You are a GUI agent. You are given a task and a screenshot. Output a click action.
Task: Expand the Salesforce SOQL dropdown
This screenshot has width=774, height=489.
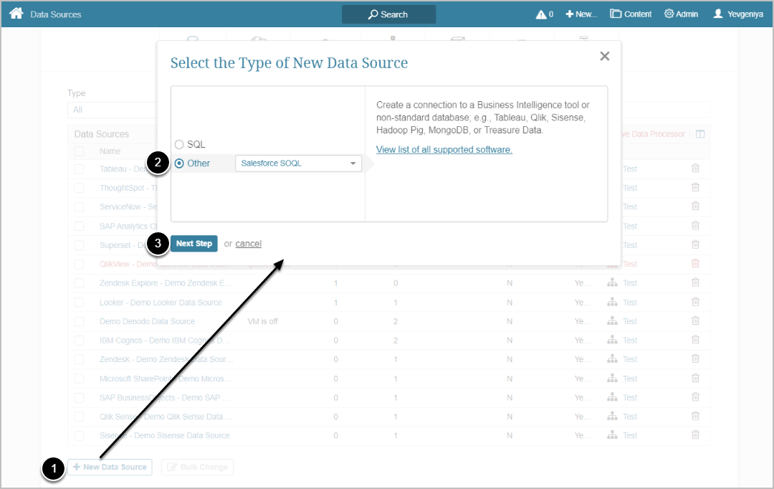[298, 163]
